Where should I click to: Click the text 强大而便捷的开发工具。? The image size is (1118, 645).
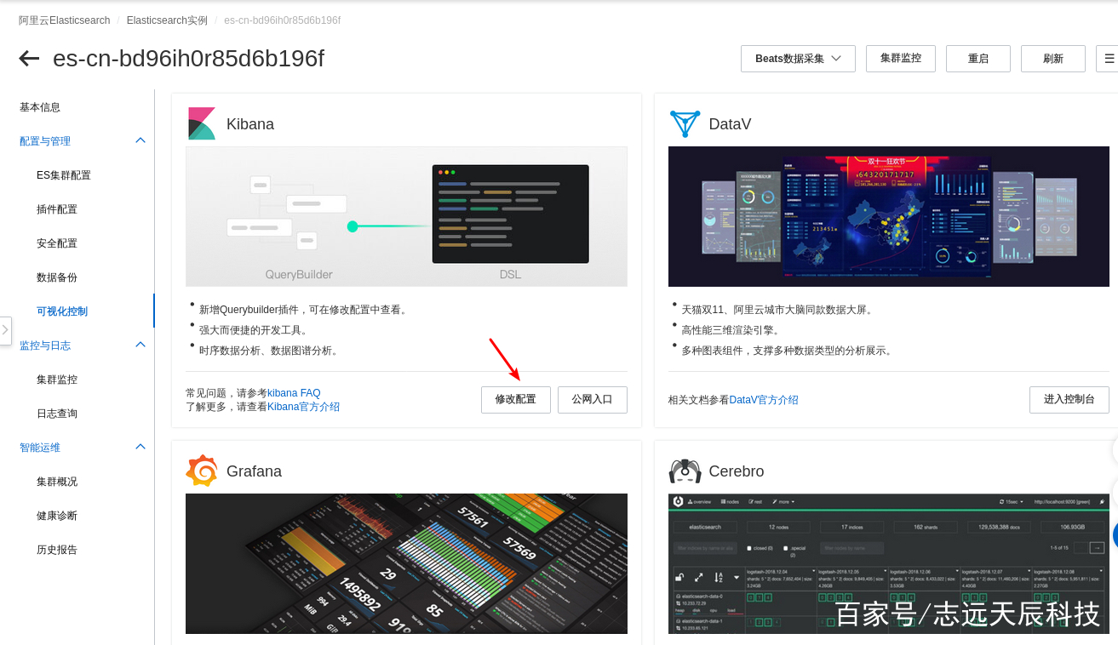click(x=254, y=330)
